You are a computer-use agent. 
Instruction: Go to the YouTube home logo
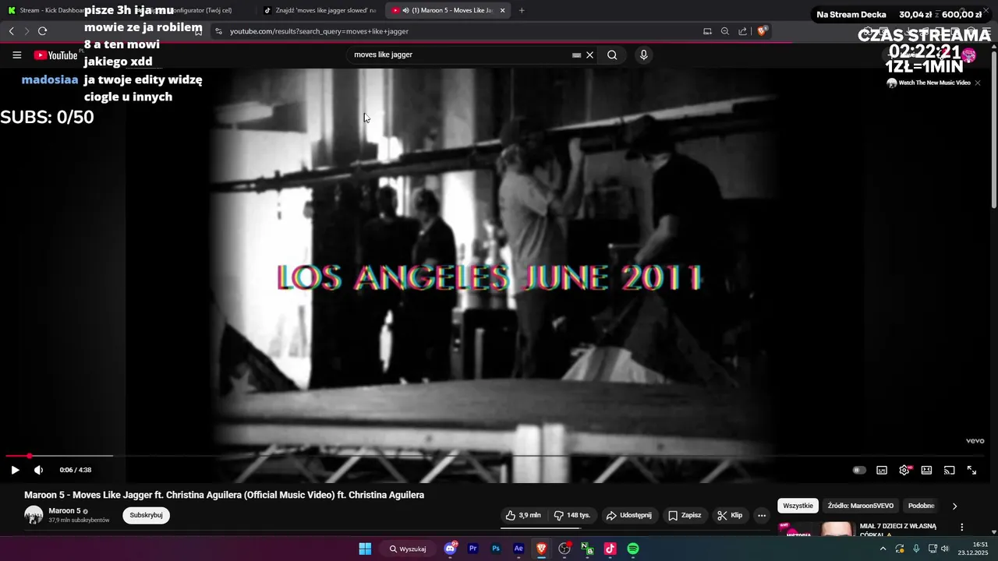55,55
